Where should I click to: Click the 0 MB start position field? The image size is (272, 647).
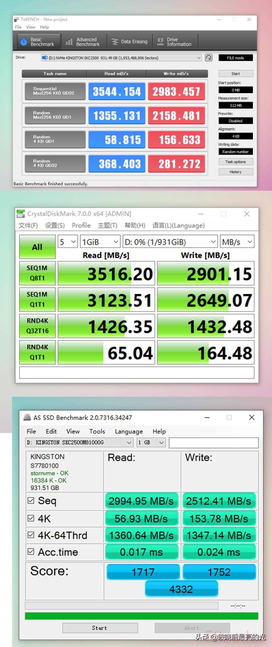pyautogui.click(x=235, y=90)
